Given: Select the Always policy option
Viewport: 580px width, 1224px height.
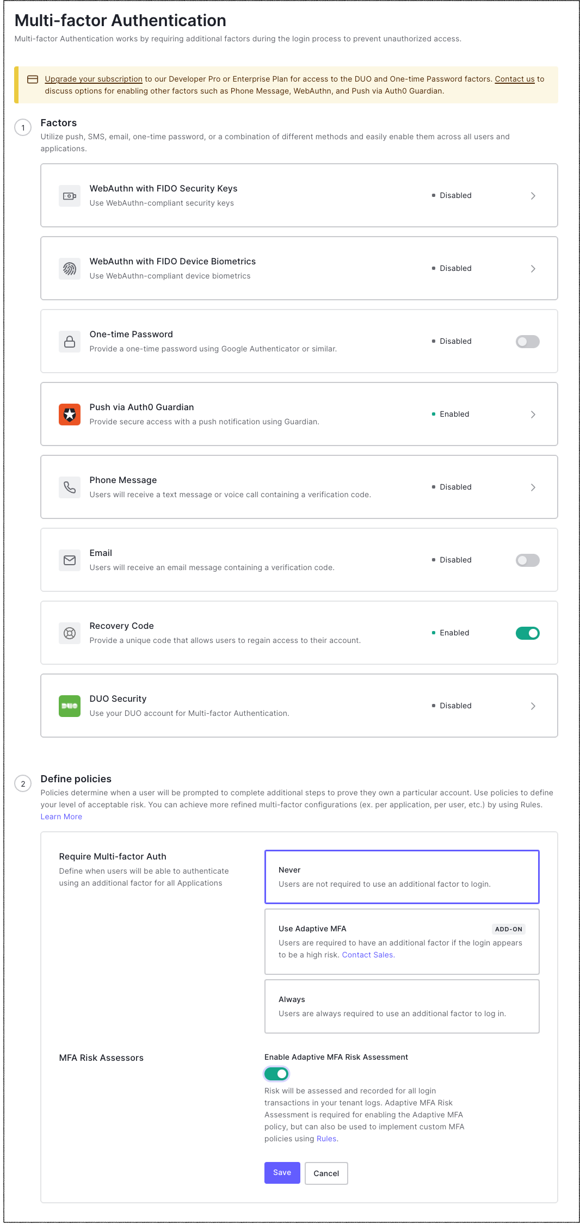Looking at the screenshot, I should tap(402, 1006).
